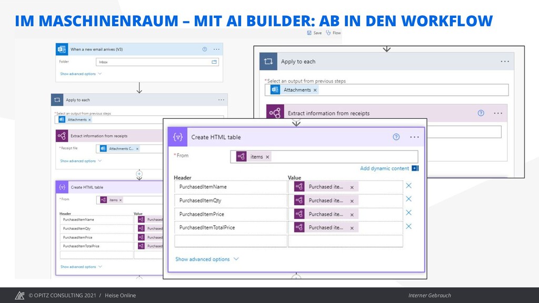The width and height of the screenshot is (539, 303).
Task: Click the large items token in From field
Action: 254,157
